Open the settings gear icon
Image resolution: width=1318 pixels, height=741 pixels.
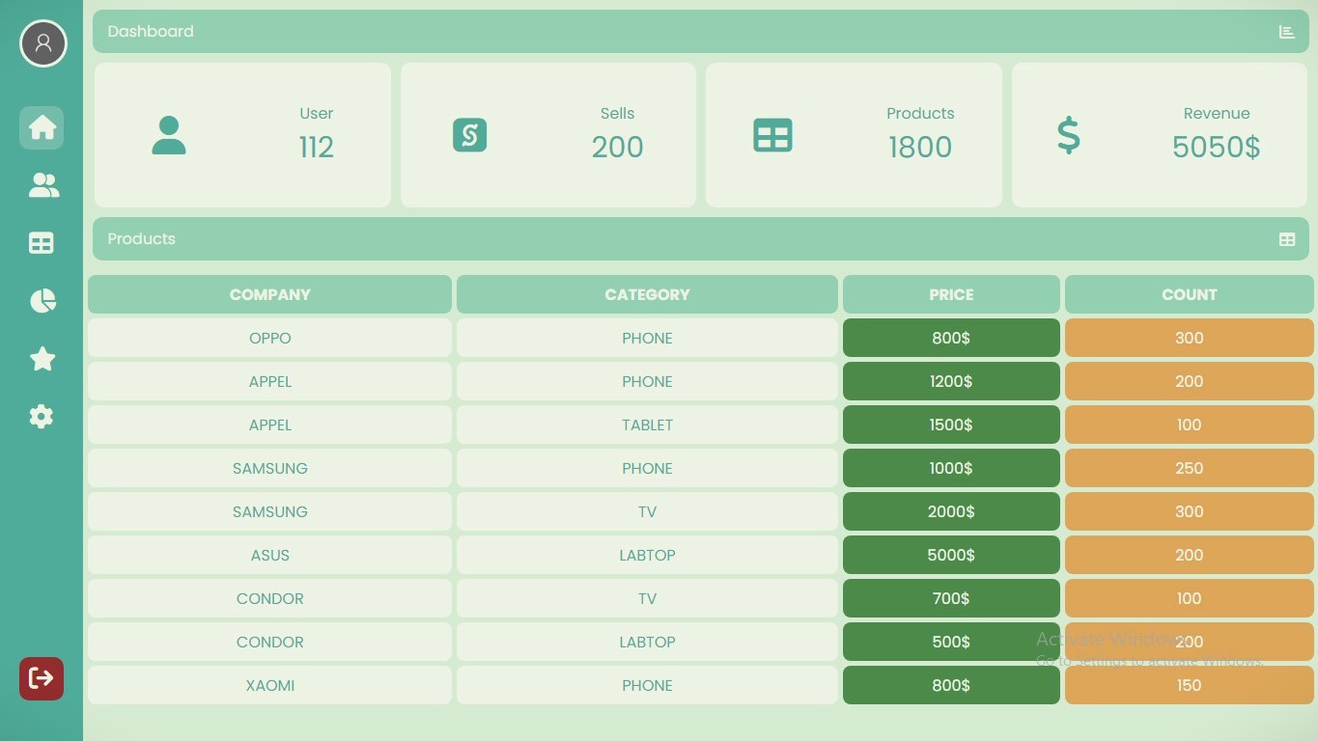coord(42,417)
